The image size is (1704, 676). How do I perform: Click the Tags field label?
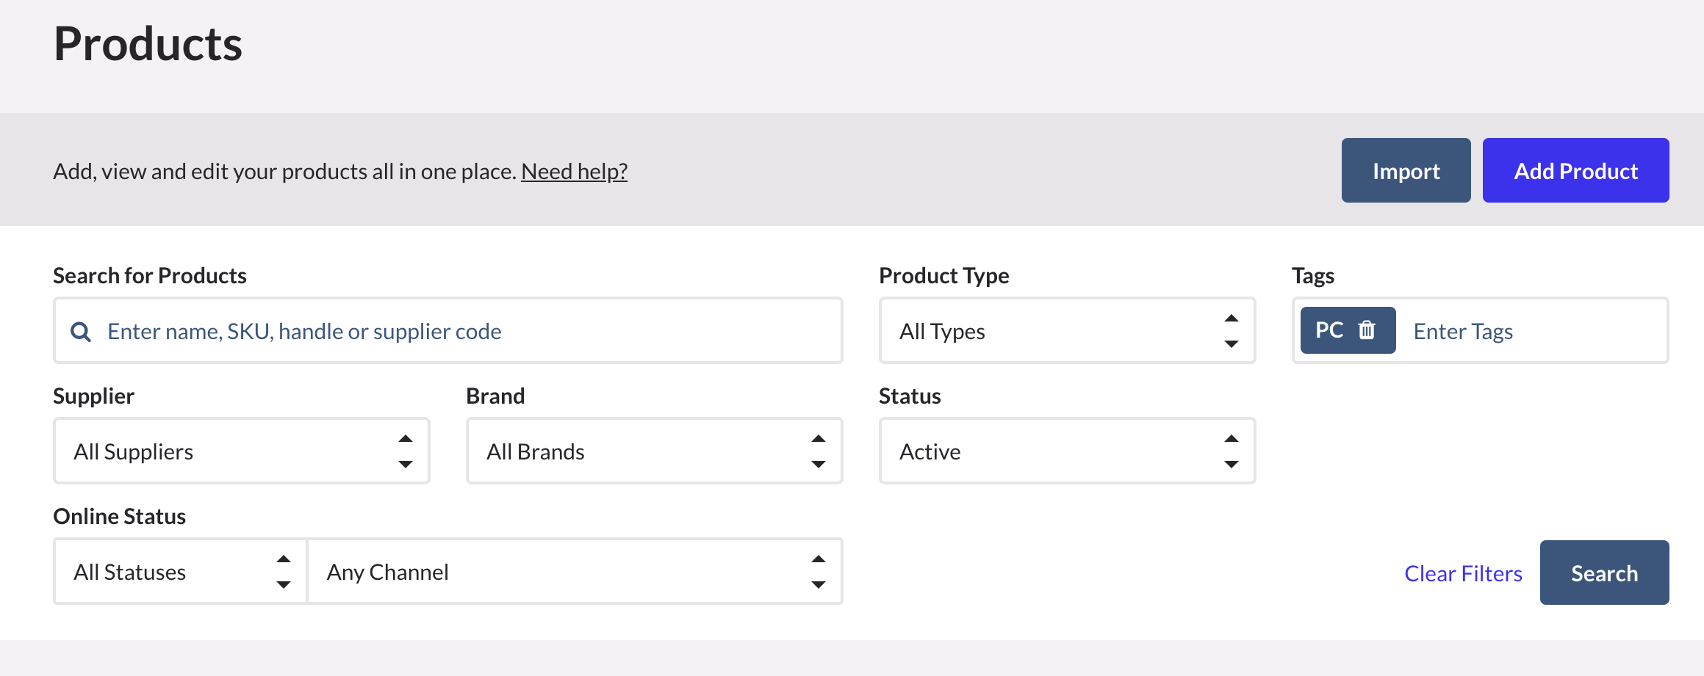(1312, 276)
